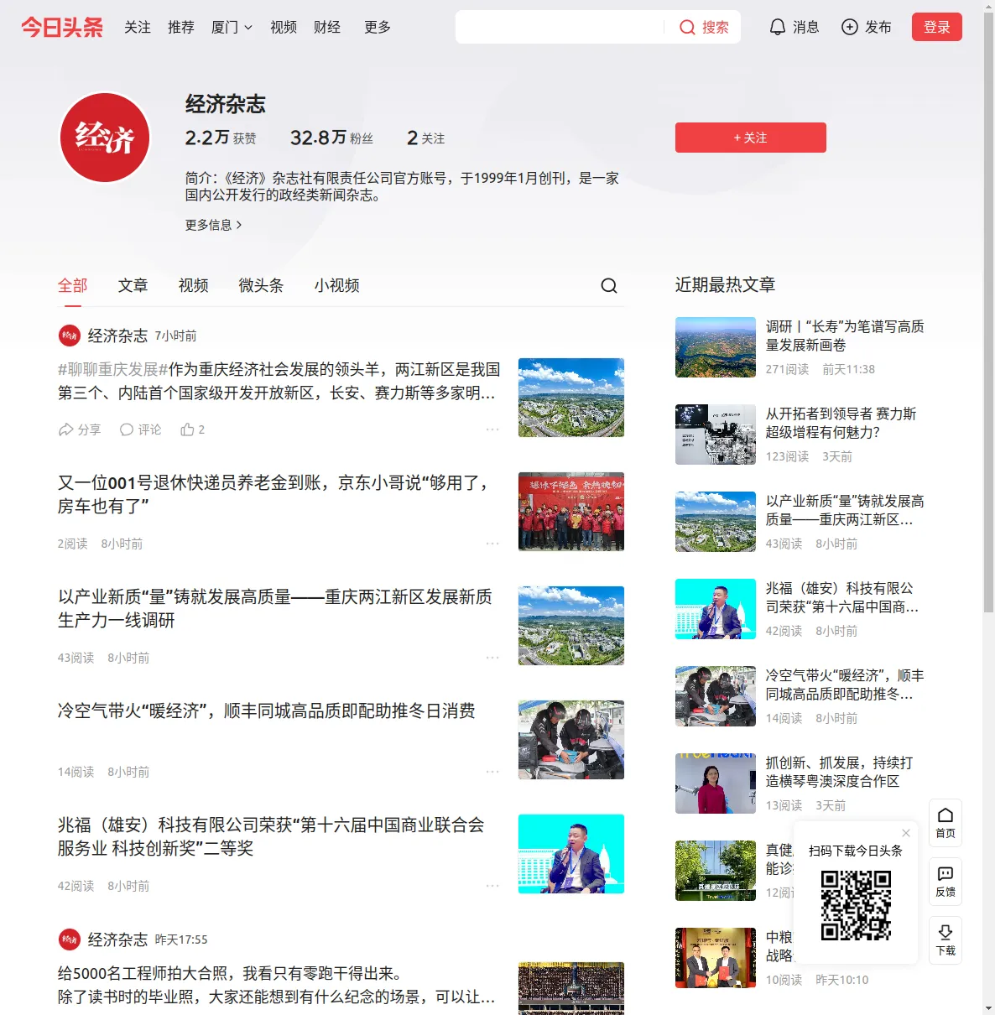This screenshot has width=995, height=1015.
Task: Open more options for 京东小哥 article
Action: [492, 544]
